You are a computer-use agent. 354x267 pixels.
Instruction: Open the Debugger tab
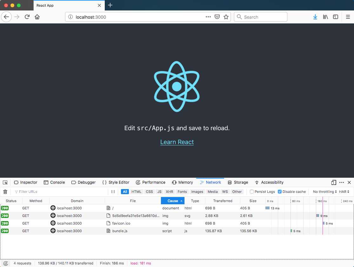83,182
